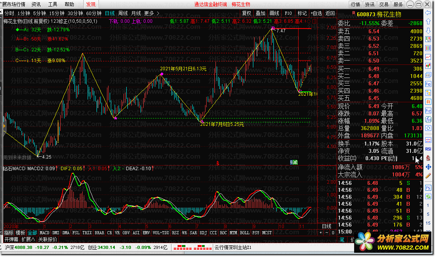Select the 60分钟 period tab
The image size is (436, 257).
(x=94, y=14)
